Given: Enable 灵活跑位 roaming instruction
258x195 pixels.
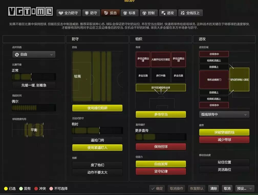Looking at the screenshot, I should (x=224, y=169).
